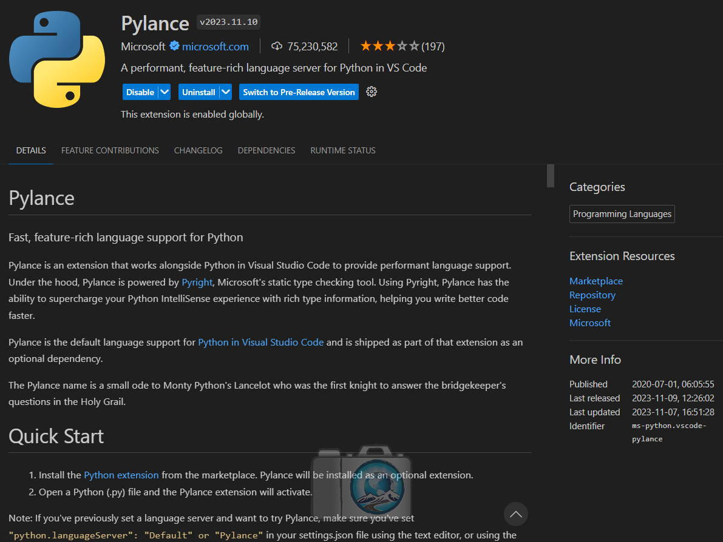Click the scroll-to-top arrow button
The image size is (723, 542).
(x=515, y=514)
